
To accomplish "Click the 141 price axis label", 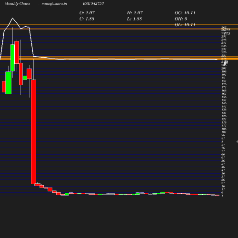I will click(224, 107).
